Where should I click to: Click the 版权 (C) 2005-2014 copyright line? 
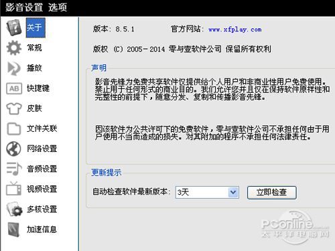182,49
